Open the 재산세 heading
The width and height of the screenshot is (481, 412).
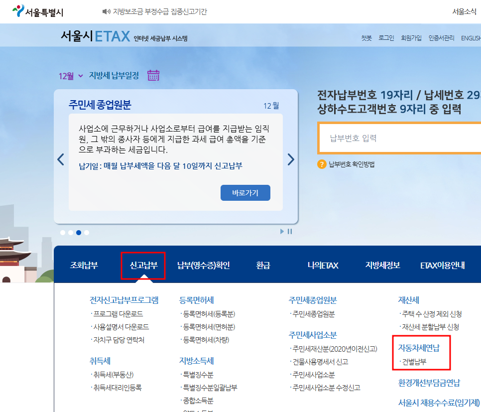(409, 300)
